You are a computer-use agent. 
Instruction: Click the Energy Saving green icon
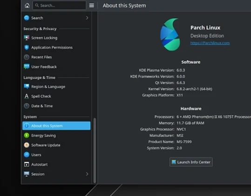coord(27,135)
